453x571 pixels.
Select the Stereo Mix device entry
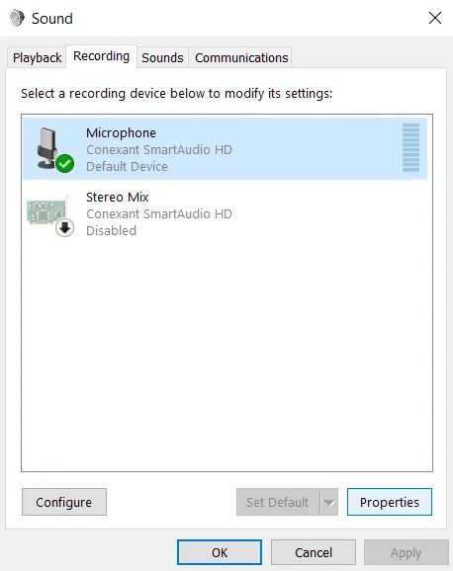(x=226, y=213)
